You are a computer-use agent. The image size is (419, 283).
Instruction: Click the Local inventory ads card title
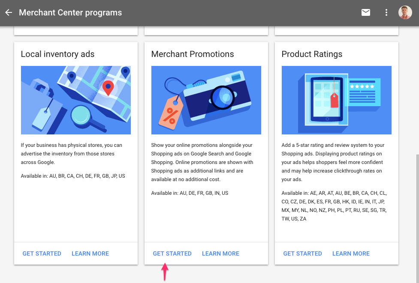(x=58, y=54)
